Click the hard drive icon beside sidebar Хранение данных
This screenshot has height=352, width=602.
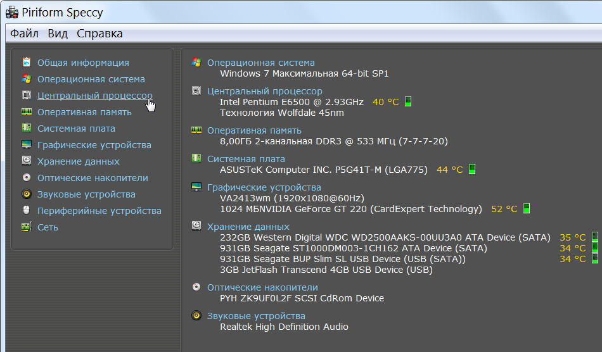pyautogui.click(x=27, y=161)
